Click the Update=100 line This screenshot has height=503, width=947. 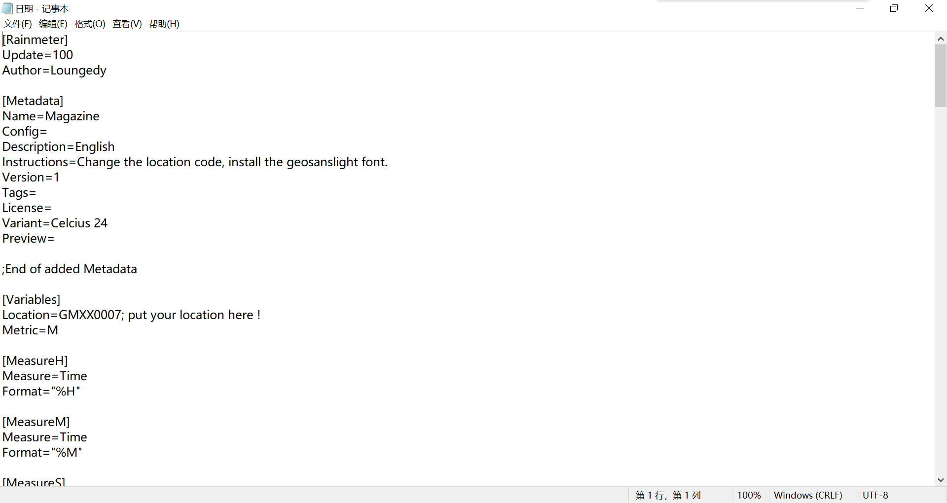click(x=37, y=55)
